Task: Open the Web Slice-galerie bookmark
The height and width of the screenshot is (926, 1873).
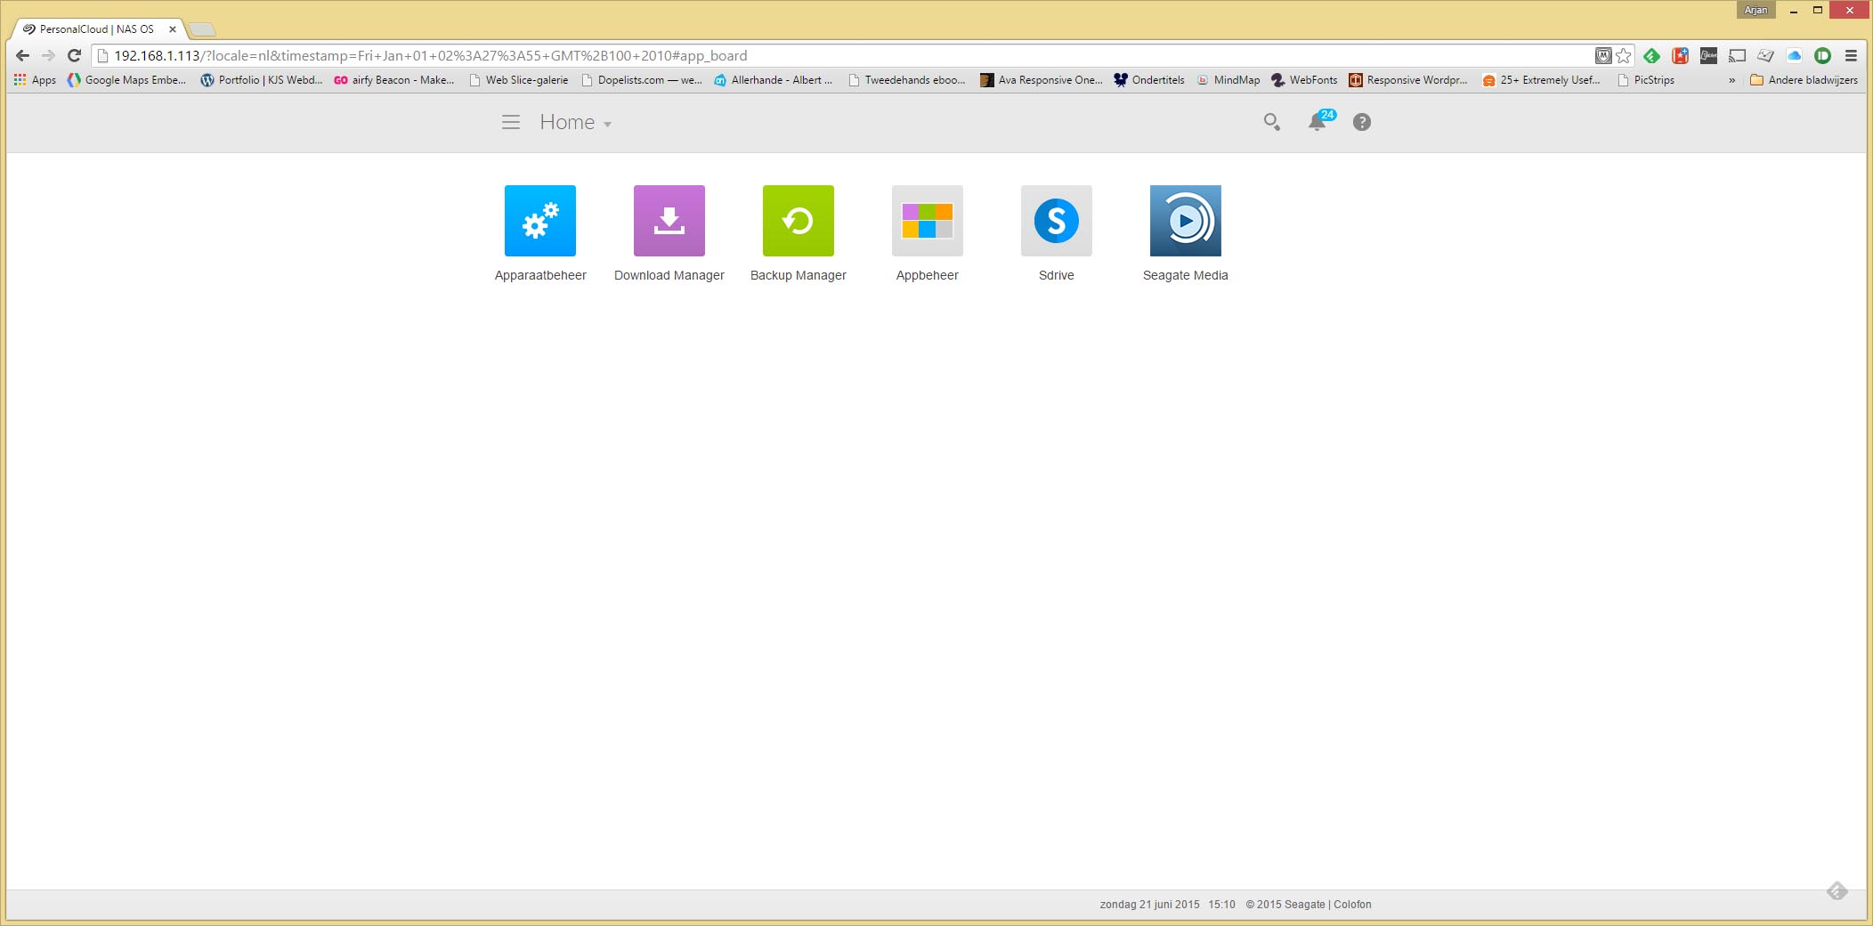Action: [519, 80]
